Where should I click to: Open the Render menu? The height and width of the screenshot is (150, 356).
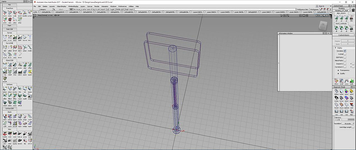point(97,6)
